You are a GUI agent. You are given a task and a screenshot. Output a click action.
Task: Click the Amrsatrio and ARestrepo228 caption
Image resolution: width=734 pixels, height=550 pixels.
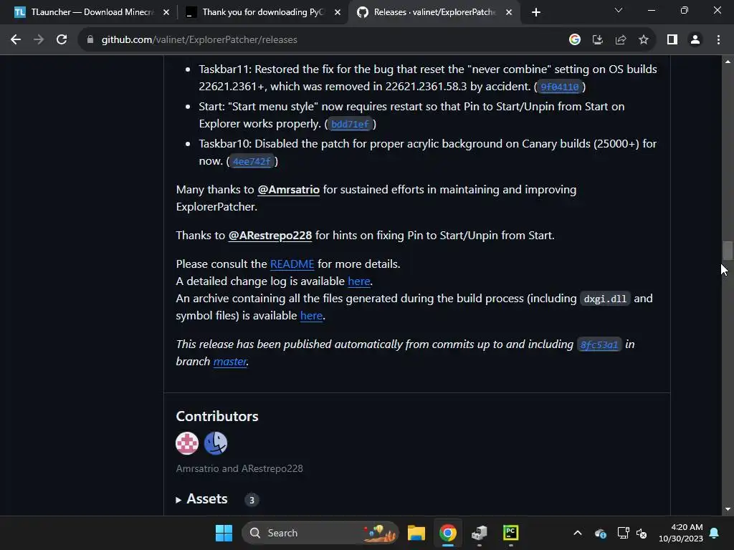click(x=239, y=468)
